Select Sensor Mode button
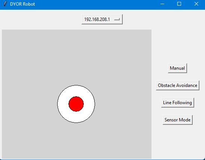 pyautogui.click(x=178, y=120)
